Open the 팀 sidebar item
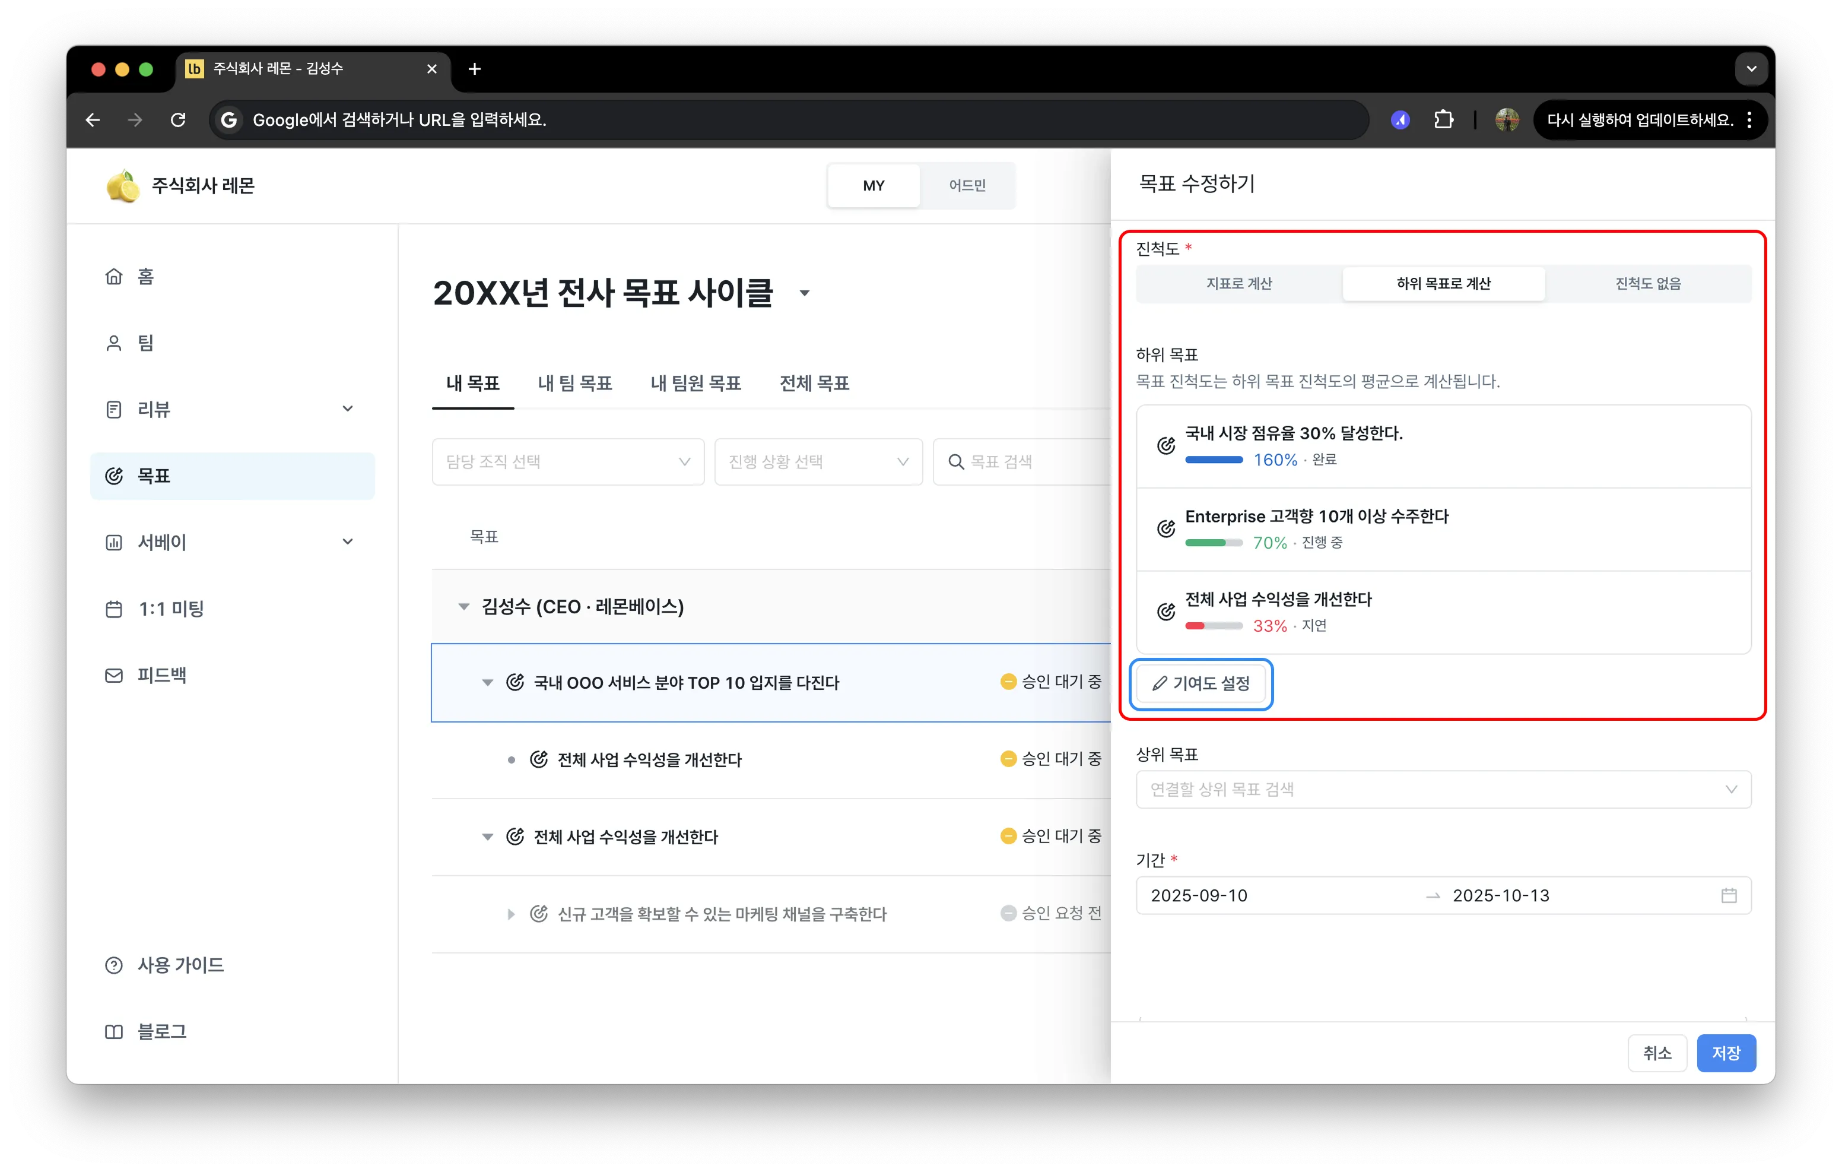This screenshot has width=1842, height=1172. pos(232,343)
